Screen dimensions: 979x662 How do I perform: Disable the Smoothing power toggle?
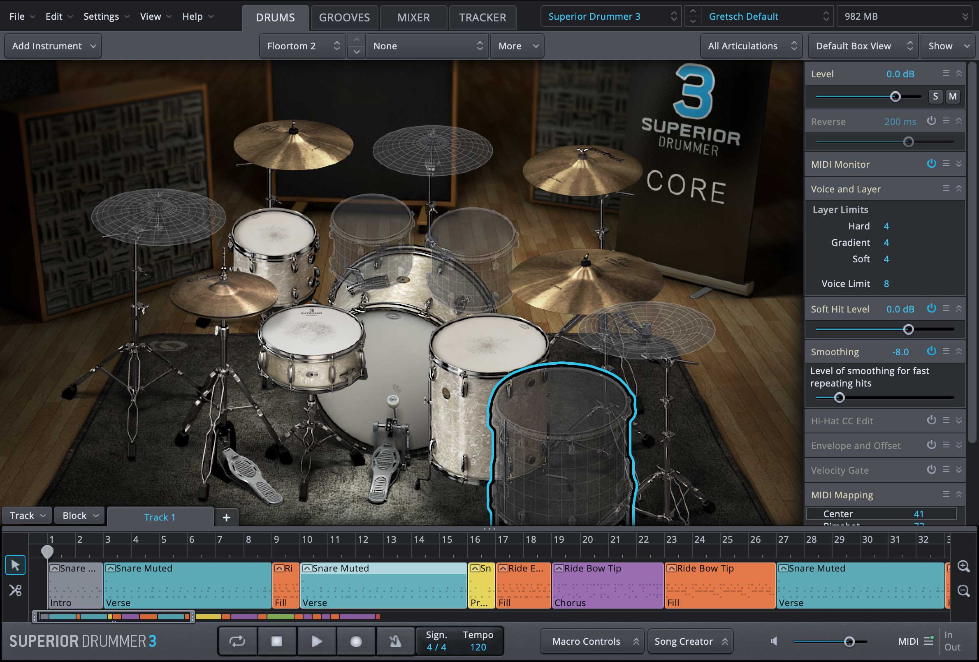point(931,351)
